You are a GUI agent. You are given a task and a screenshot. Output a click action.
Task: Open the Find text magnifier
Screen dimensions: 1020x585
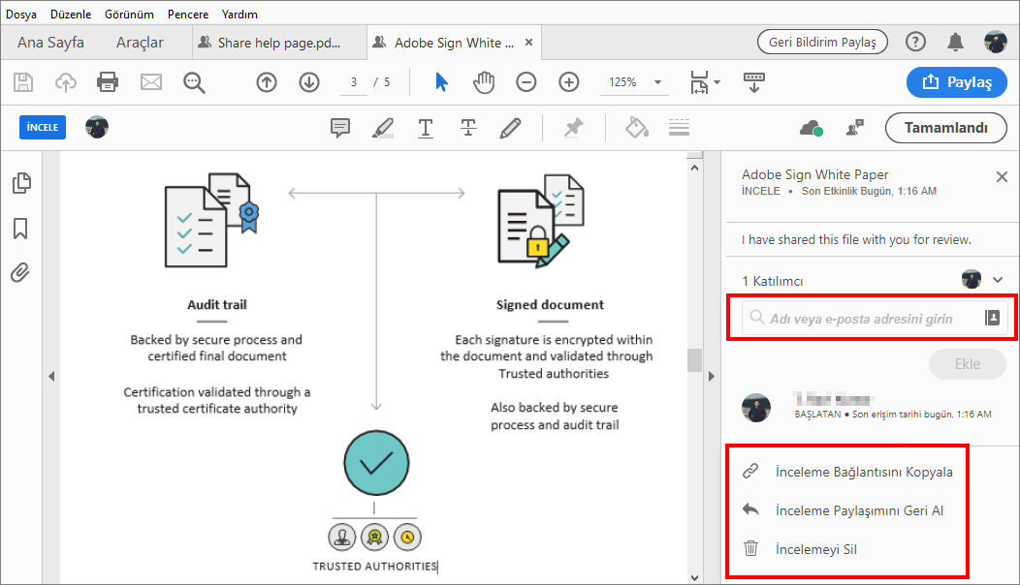tap(194, 82)
